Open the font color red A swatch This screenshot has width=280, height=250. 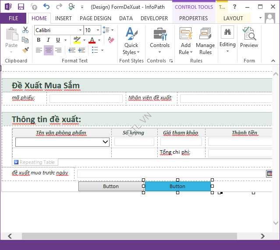tap(92, 40)
